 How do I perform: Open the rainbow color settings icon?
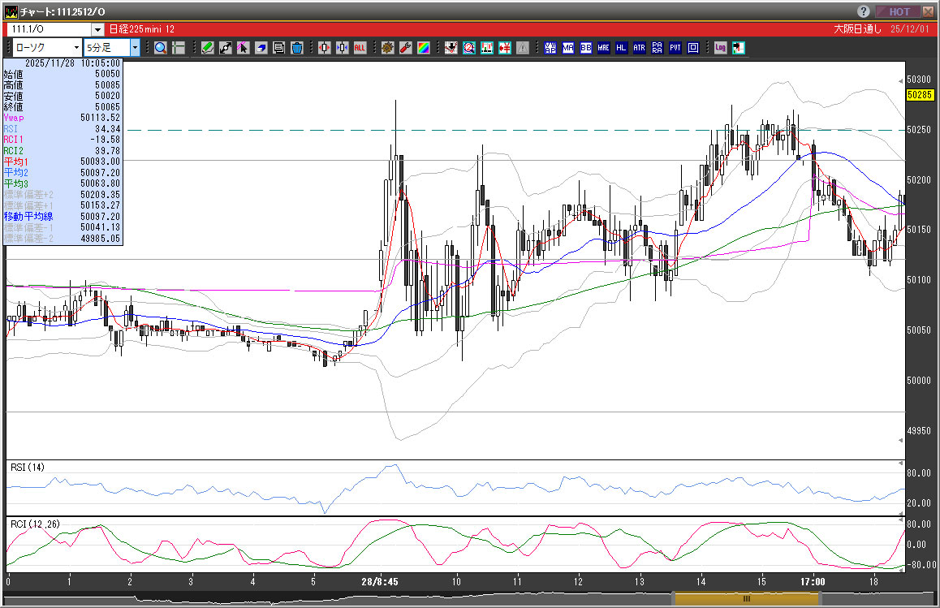423,48
